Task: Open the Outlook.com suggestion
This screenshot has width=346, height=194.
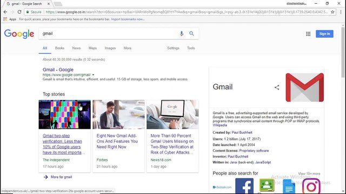Action: tap(222, 187)
